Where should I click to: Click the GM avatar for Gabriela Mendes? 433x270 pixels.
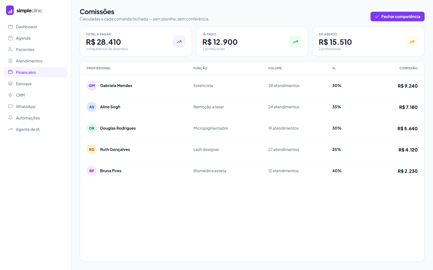pyautogui.click(x=92, y=85)
